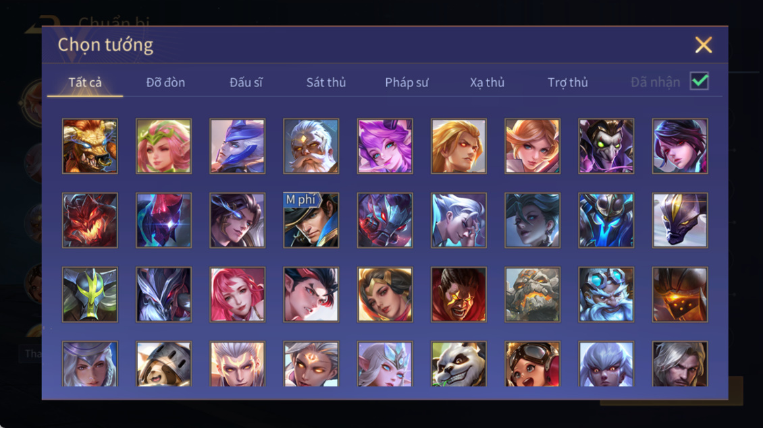Select the red demon face hero

coord(90,220)
